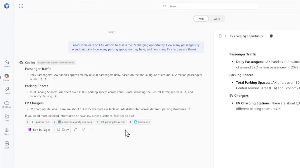Click the user prompt message bubble
The image size is (300, 168).
[x=136, y=47]
